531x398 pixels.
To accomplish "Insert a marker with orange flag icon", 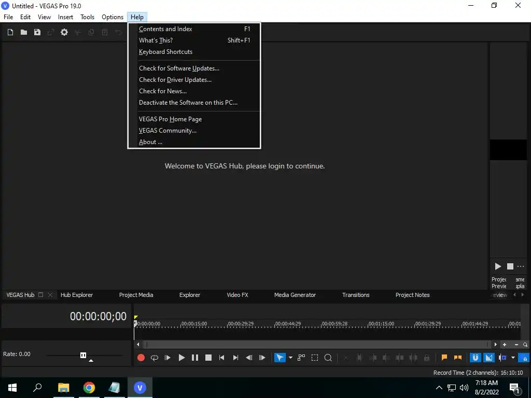I will (444, 358).
